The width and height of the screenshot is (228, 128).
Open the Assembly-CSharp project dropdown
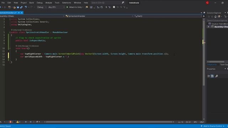click(x=32, y=16)
